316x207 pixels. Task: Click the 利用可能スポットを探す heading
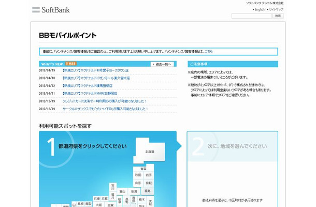(x=65, y=126)
